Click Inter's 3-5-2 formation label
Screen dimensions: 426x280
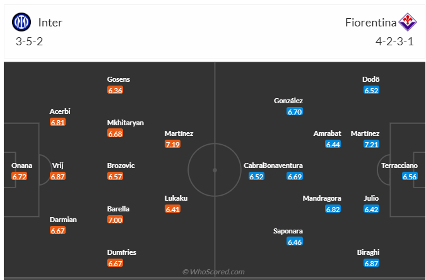[29, 42]
